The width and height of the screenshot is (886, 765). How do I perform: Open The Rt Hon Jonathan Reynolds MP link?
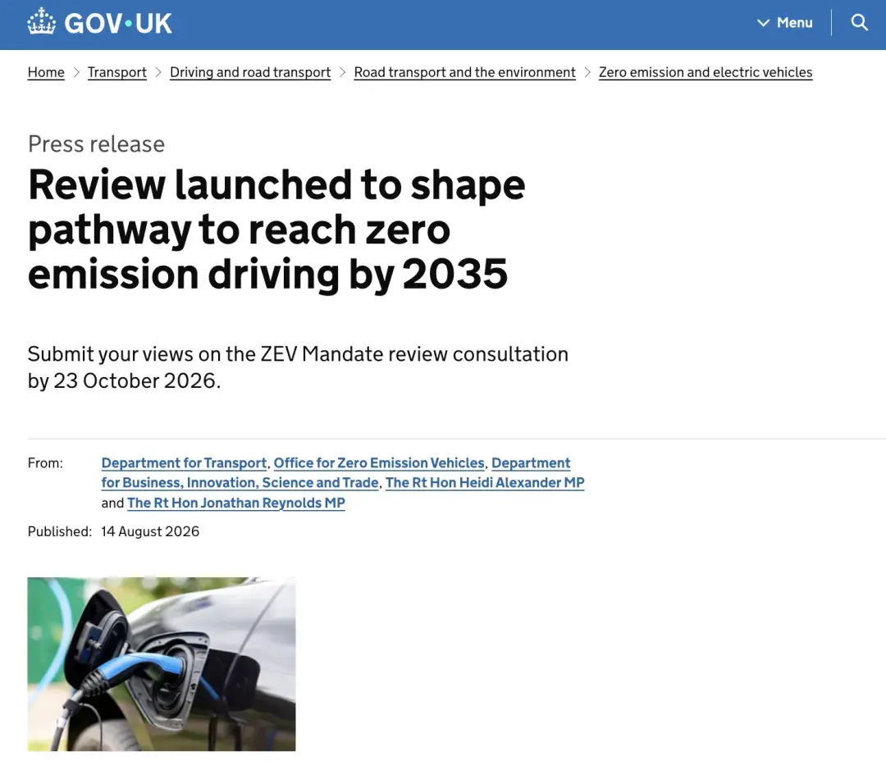235,503
